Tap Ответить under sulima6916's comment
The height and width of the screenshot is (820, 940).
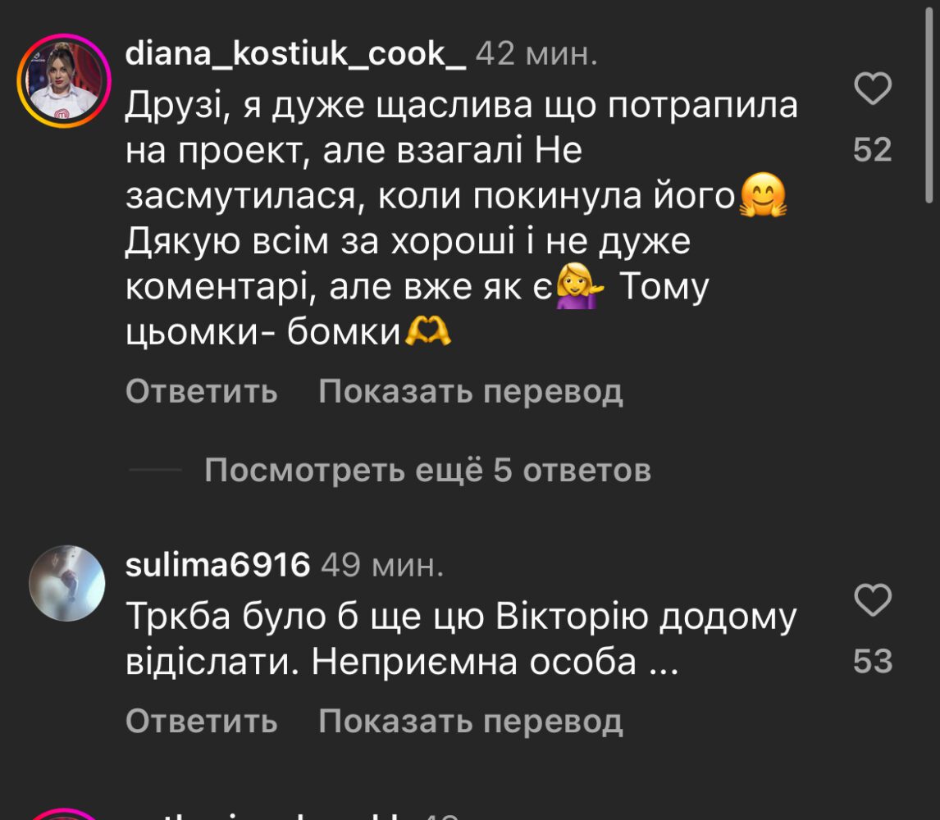(202, 722)
